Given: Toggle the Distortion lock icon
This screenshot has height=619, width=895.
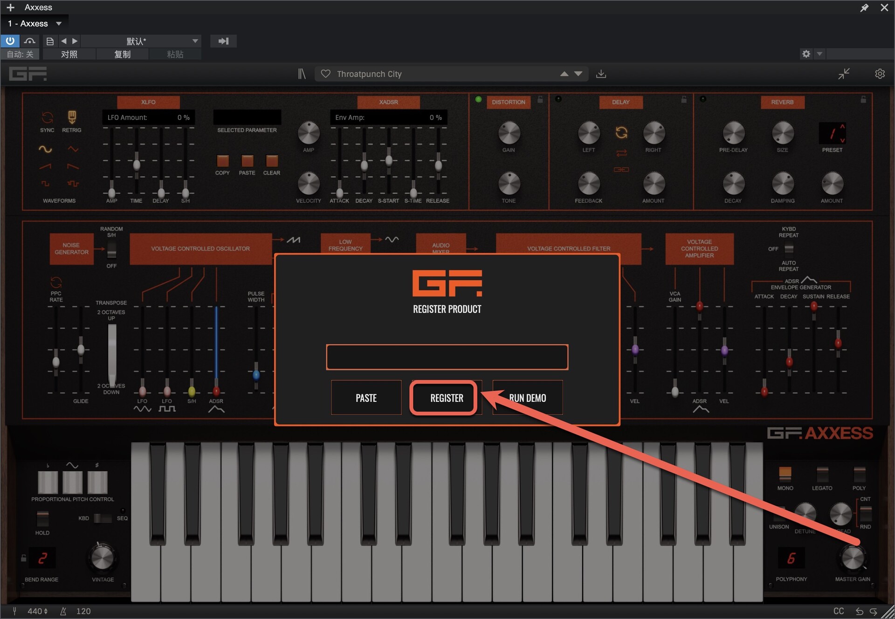Looking at the screenshot, I should pos(540,99).
